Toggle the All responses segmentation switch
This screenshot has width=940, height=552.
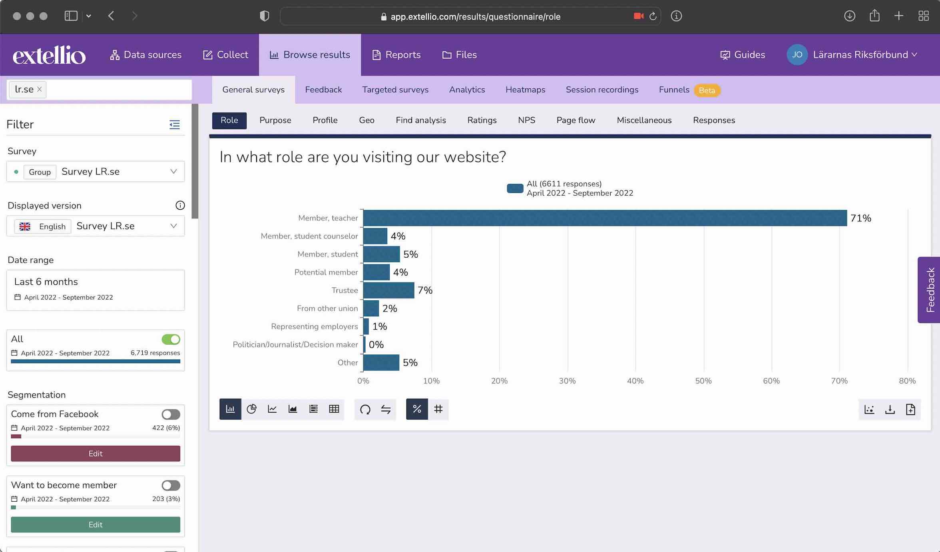171,339
